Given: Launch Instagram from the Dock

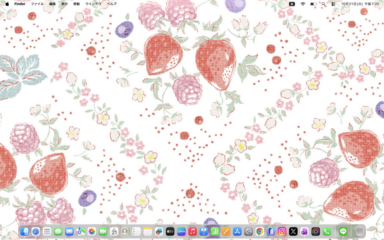Looking at the screenshot, I should 282,231.
